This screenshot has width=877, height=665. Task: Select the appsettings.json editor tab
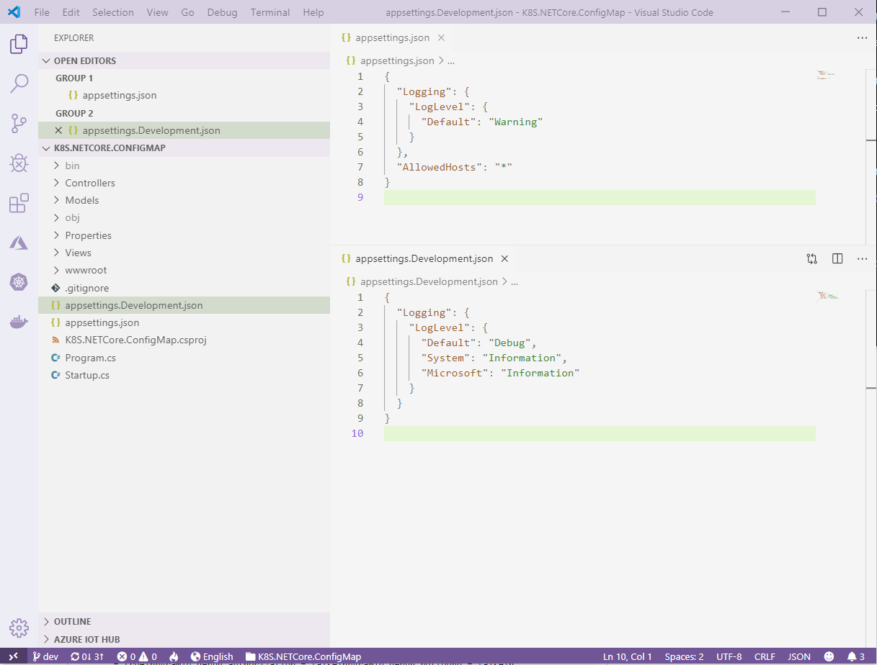coord(392,37)
